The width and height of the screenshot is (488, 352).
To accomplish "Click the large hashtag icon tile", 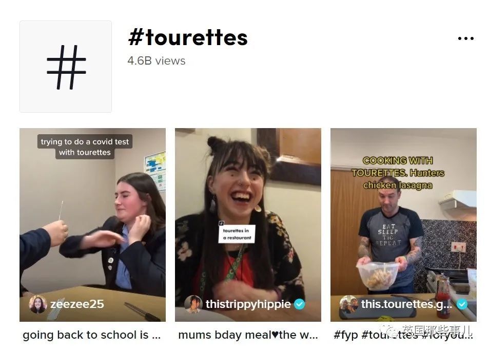I will tap(66, 67).
